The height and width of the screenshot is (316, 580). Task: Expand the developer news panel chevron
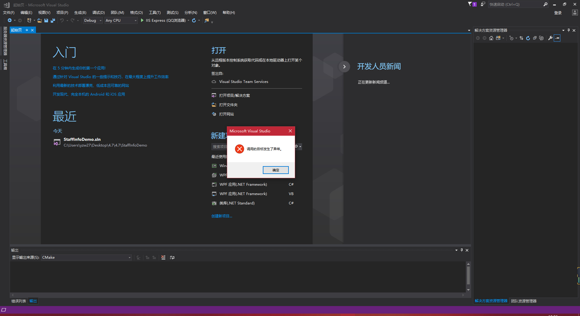click(x=344, y=67)
